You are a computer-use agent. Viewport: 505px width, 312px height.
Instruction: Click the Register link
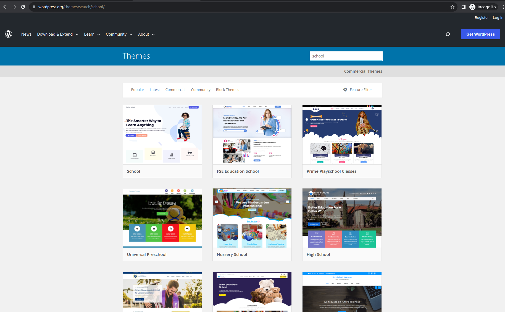pos(482,17)
